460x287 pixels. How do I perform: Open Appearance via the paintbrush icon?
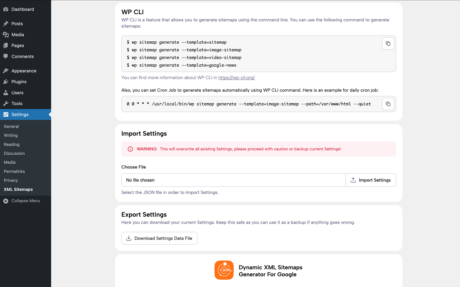click(x=5, y=70)
